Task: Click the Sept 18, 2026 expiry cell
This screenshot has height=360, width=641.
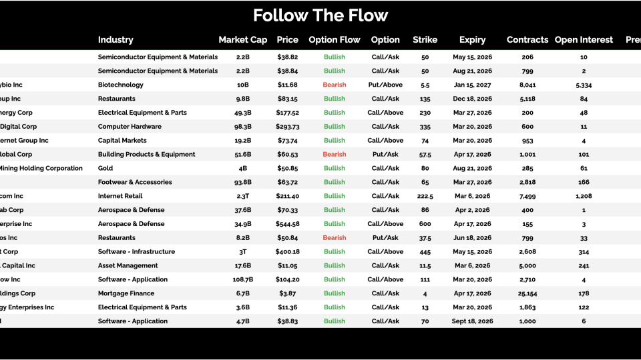Action: click(473, 321)
